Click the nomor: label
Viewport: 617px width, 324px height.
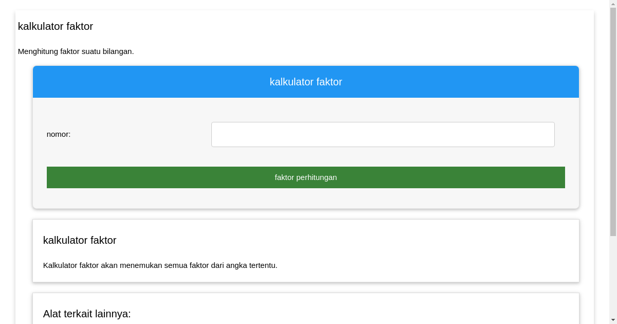59,134
